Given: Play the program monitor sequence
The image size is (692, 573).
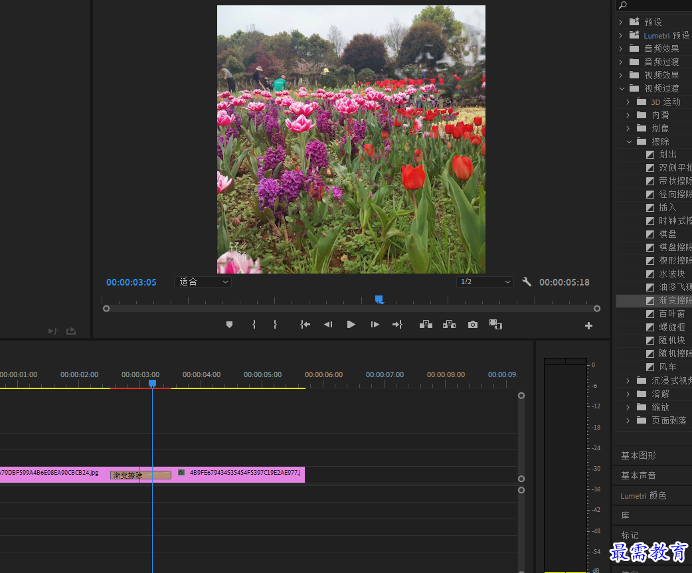Looking at the screenshot, I should coord(351,325).
